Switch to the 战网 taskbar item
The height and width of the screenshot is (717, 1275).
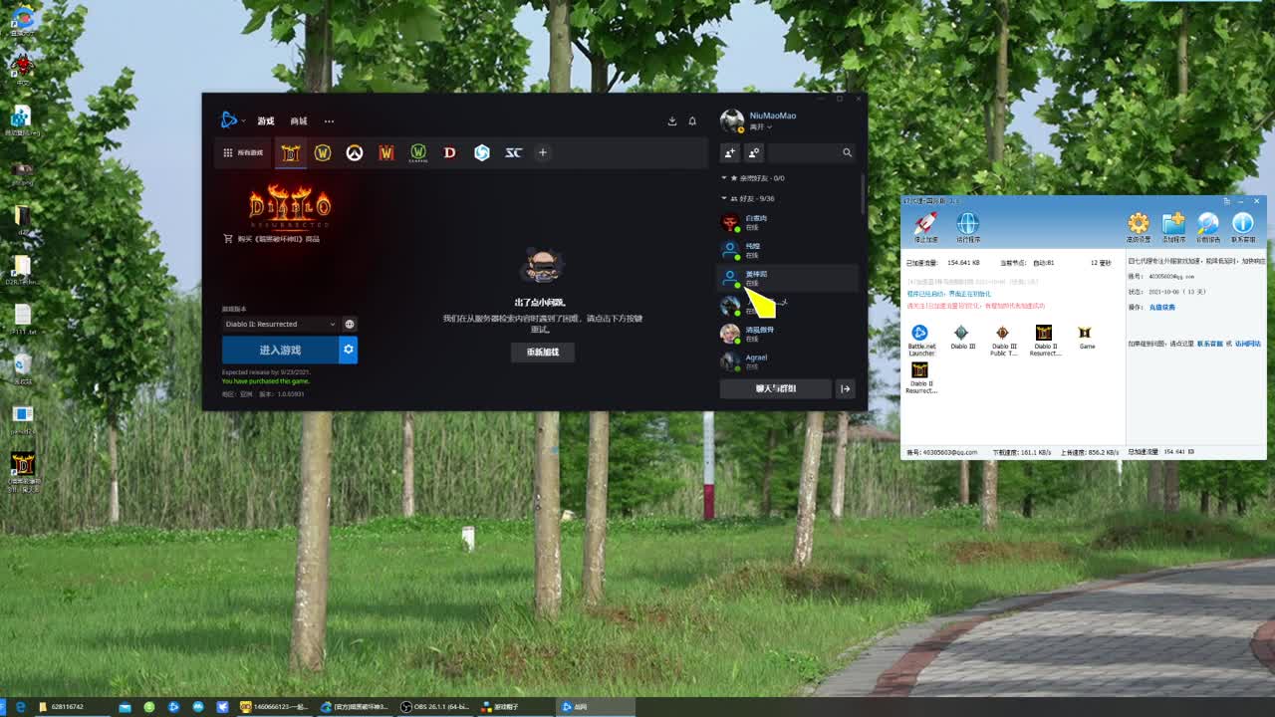[596, 707]
